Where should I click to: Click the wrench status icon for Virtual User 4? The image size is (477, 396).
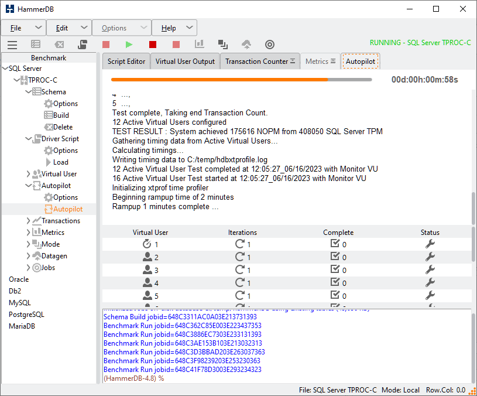tap(430, 282)
